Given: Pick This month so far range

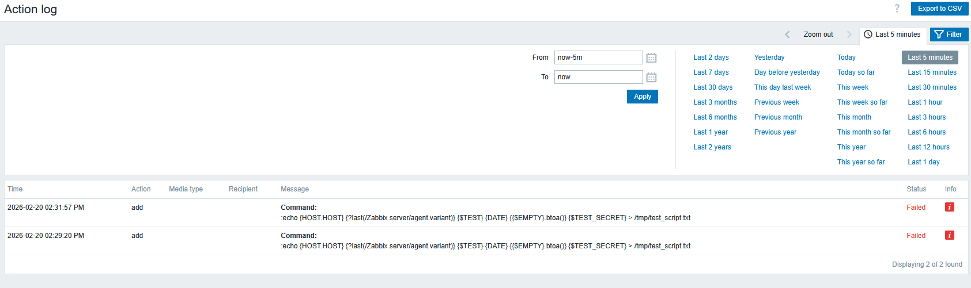Looking at the screenshot, I should [863, 132].
